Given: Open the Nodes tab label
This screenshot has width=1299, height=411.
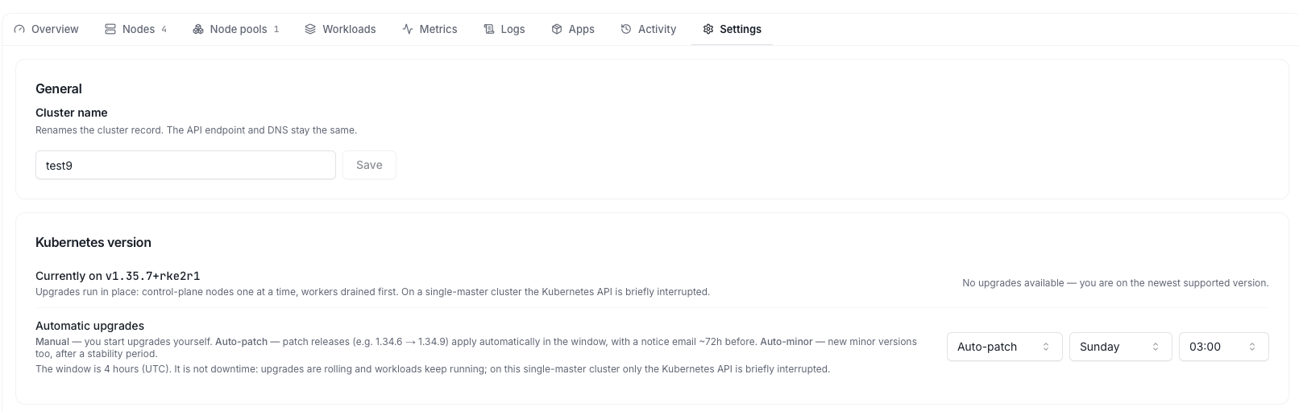Looking at the screenshot, I should coord(139,29).
